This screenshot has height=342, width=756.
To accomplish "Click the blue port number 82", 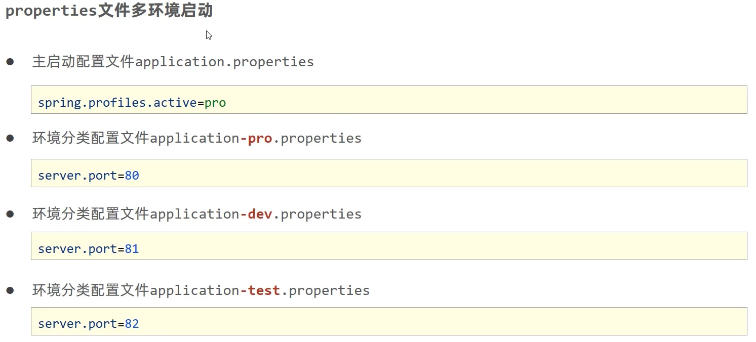I will (x=132, y=324).
